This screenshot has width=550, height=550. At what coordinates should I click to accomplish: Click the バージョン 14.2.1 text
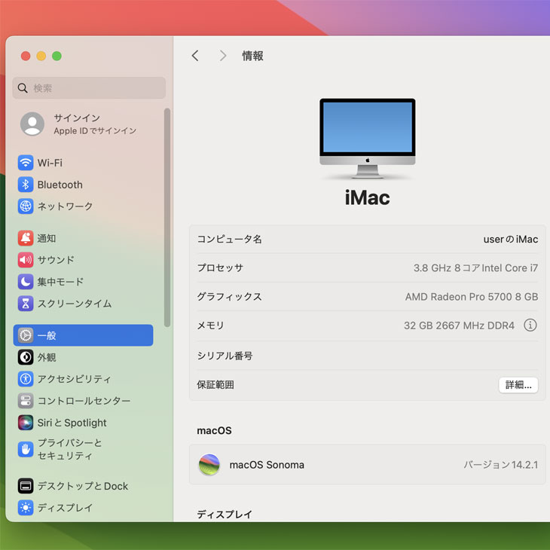click(x=500, y=465)
